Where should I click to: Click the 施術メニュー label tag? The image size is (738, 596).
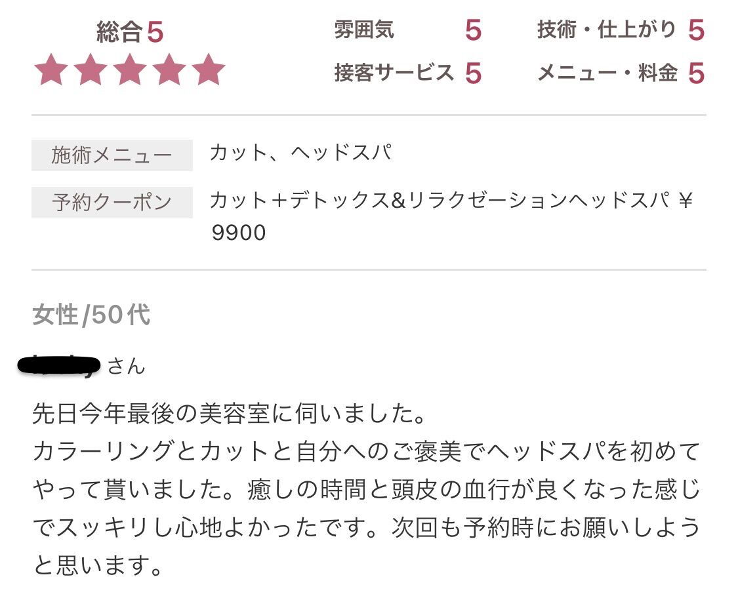pos(112,155)
